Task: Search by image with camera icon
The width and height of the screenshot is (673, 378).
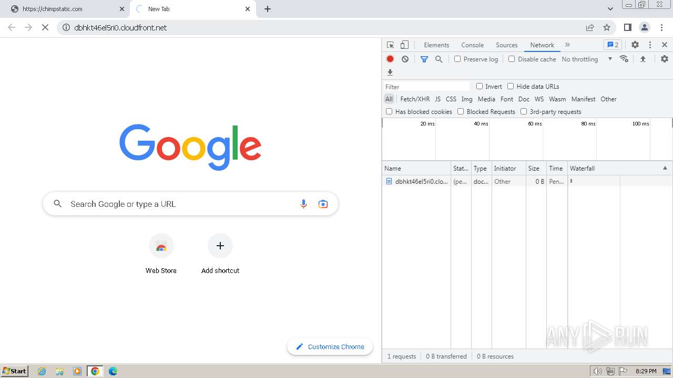Action: point(323,204)
